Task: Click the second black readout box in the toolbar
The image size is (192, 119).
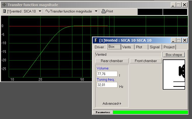Action: (x=175, y=12)
